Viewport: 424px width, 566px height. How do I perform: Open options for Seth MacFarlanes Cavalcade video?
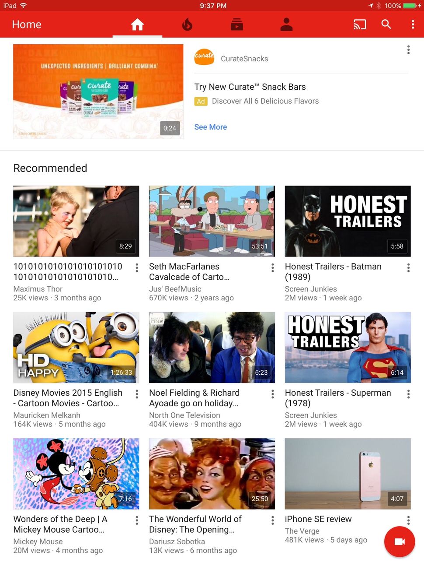coord(272,268)
